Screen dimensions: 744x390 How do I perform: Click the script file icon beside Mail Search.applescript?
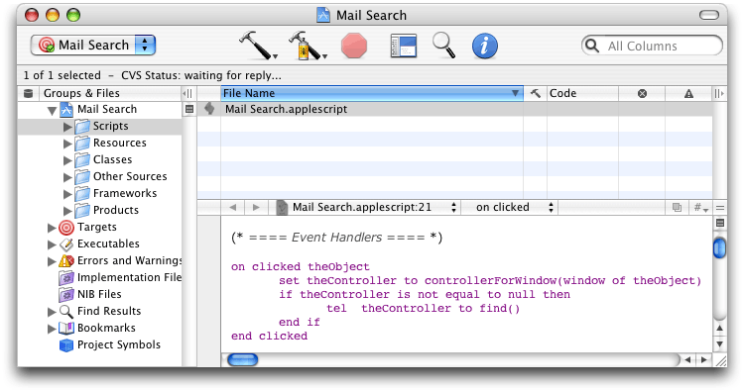coord(209,109)
